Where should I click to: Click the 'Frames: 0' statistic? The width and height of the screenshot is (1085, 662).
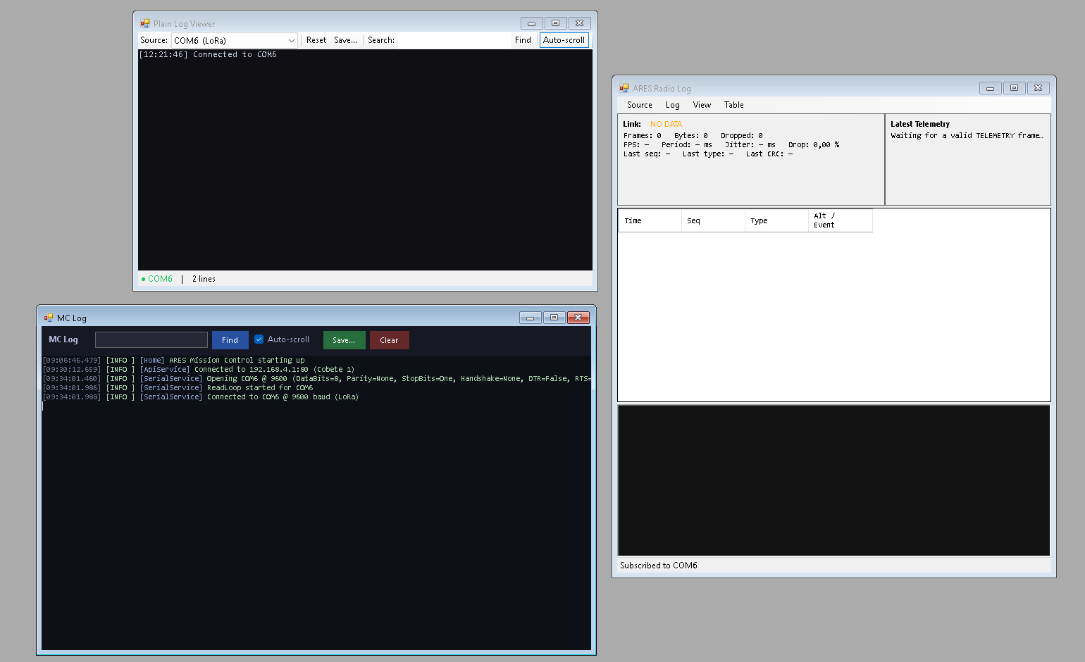(x=643, y=135)
